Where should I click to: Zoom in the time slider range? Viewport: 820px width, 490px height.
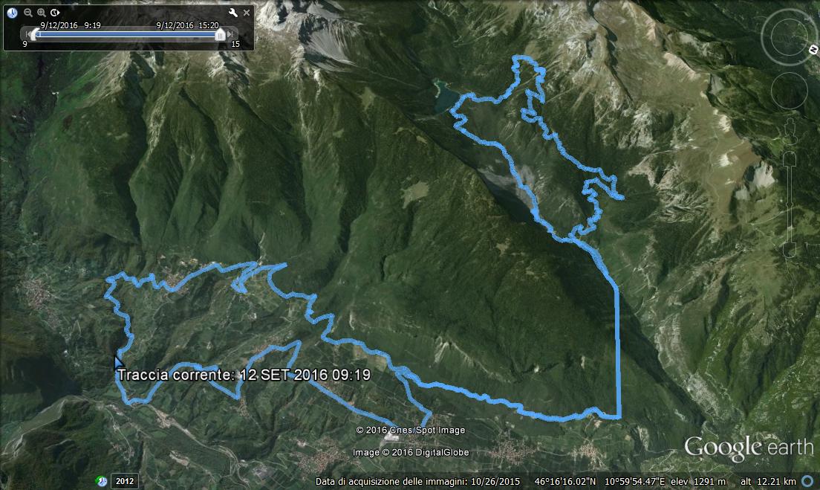click(x=42, y=13)
